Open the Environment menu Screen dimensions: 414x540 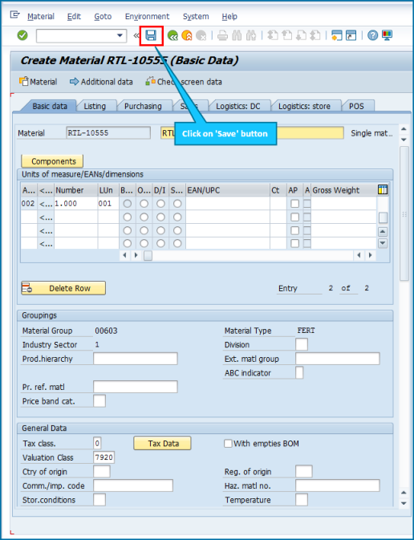147,17
